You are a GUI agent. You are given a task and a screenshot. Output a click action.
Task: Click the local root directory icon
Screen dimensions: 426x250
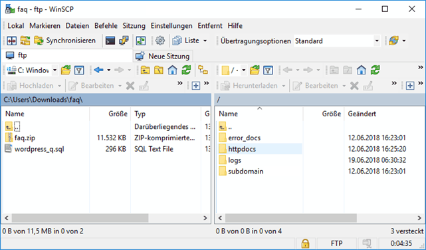(159, 70)
